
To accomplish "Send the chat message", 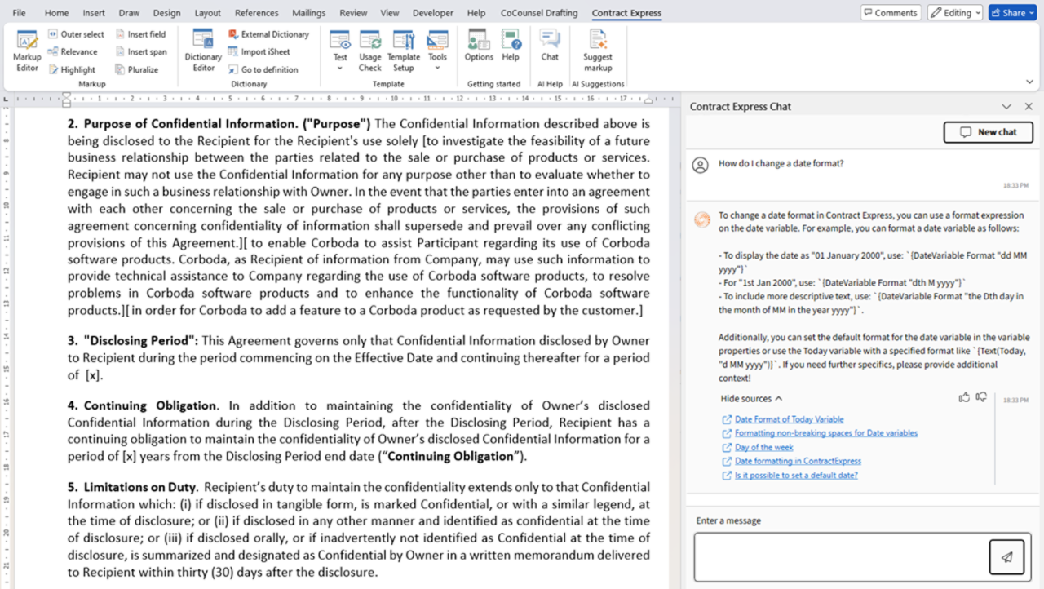I will coord(1008,557).
